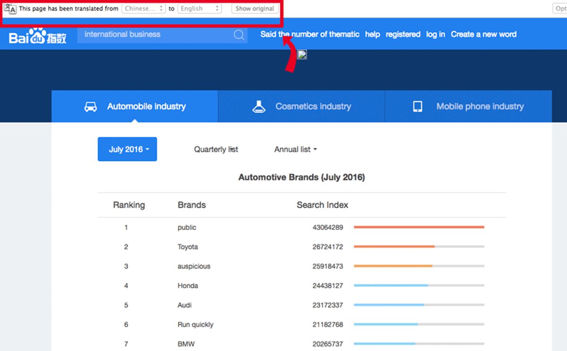Click the brand name 'Audi'
567x351 pixels.
pos(185,305)
